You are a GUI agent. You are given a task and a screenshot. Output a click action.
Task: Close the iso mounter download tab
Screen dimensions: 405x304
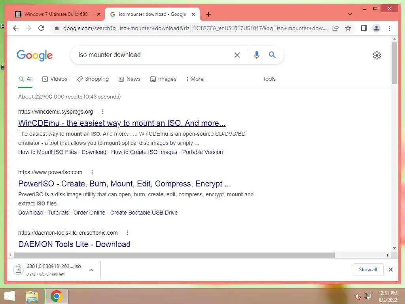193,14
